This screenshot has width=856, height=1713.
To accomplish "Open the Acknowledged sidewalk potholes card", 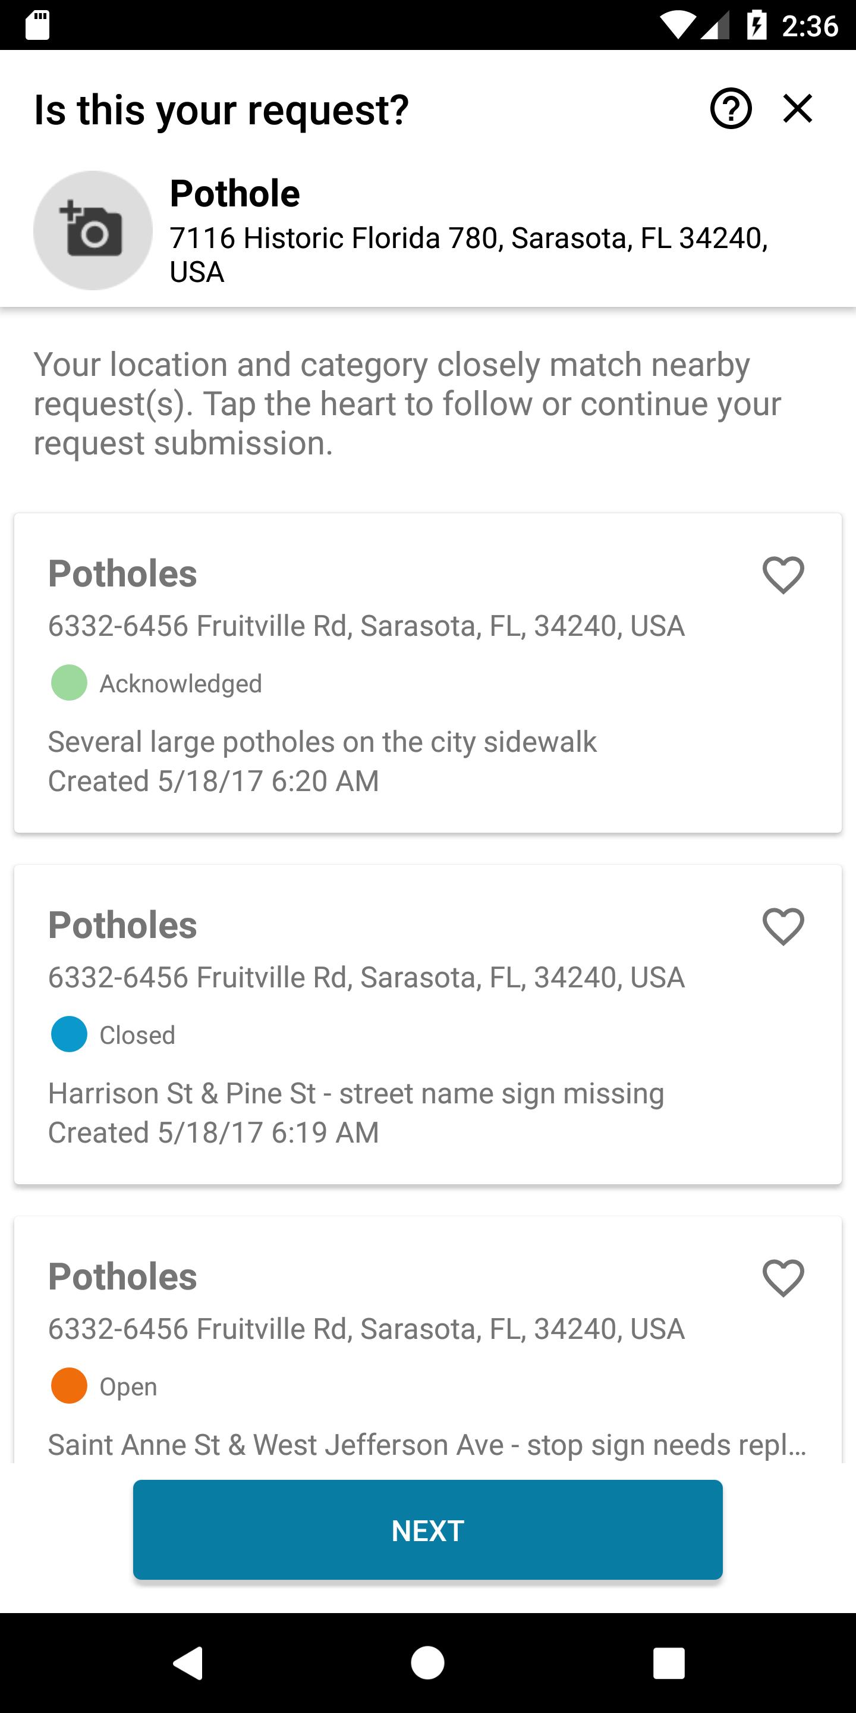I will (x=427, y=672).
